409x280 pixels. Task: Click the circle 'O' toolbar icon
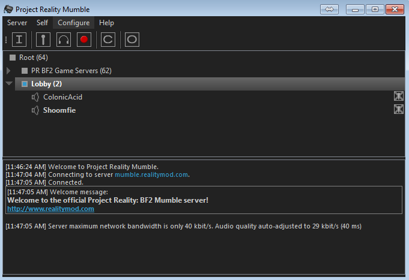132,40
